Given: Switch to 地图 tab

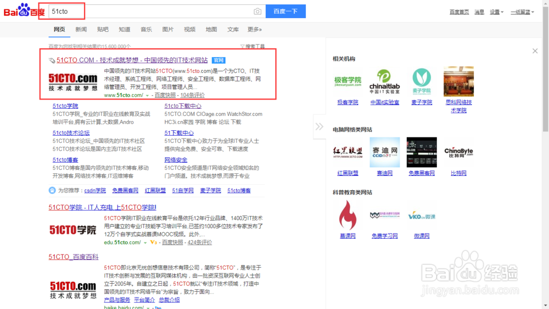Looking at the screenshot, I should click(x=211, y=30).
